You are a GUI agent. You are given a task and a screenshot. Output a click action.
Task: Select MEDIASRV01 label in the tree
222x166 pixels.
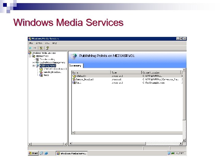click(x=42, y=56)
